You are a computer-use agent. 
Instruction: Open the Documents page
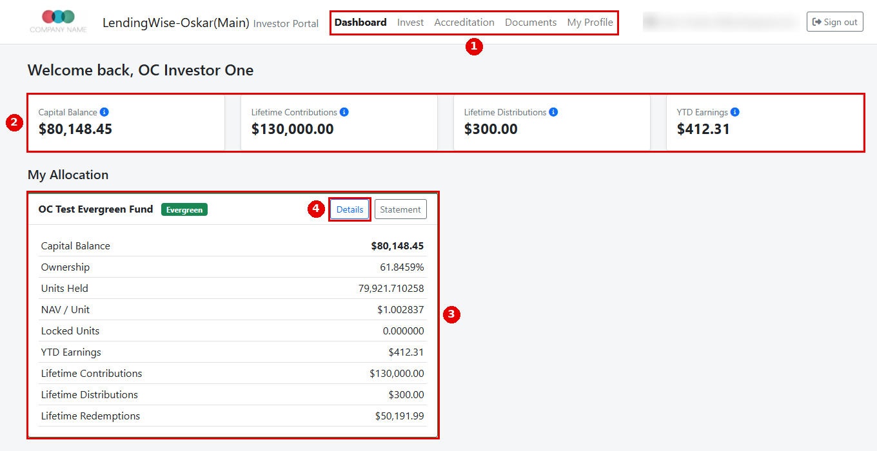tap(531, 22)
